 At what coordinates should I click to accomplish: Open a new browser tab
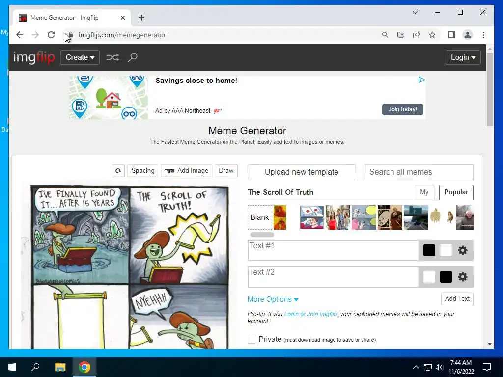coord(141,18)
